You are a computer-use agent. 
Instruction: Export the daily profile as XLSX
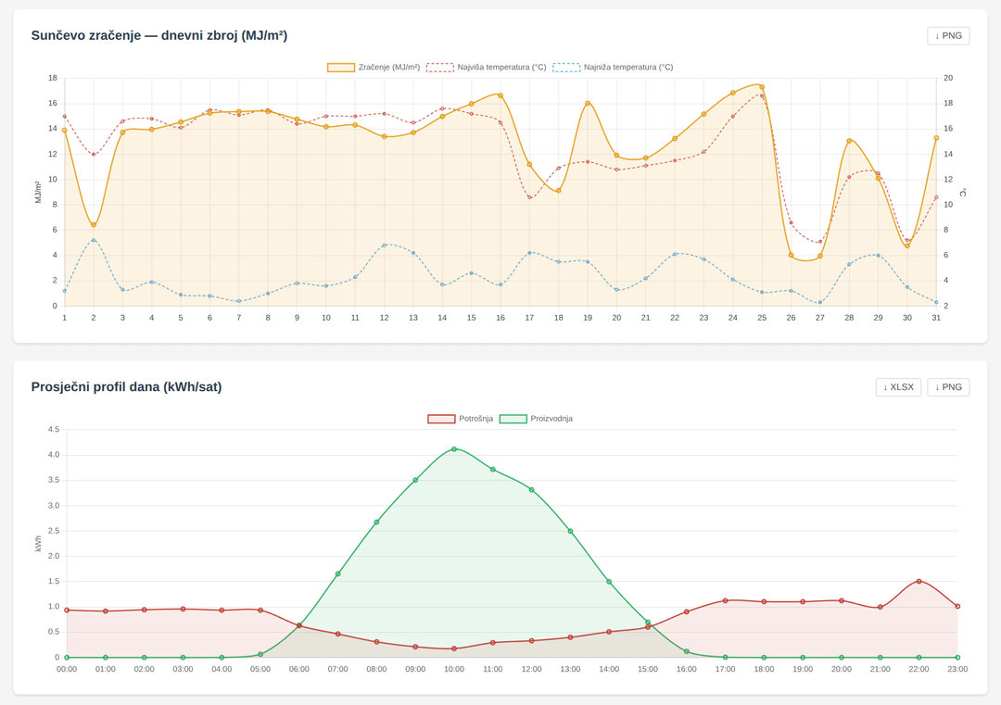coord(898,387)
